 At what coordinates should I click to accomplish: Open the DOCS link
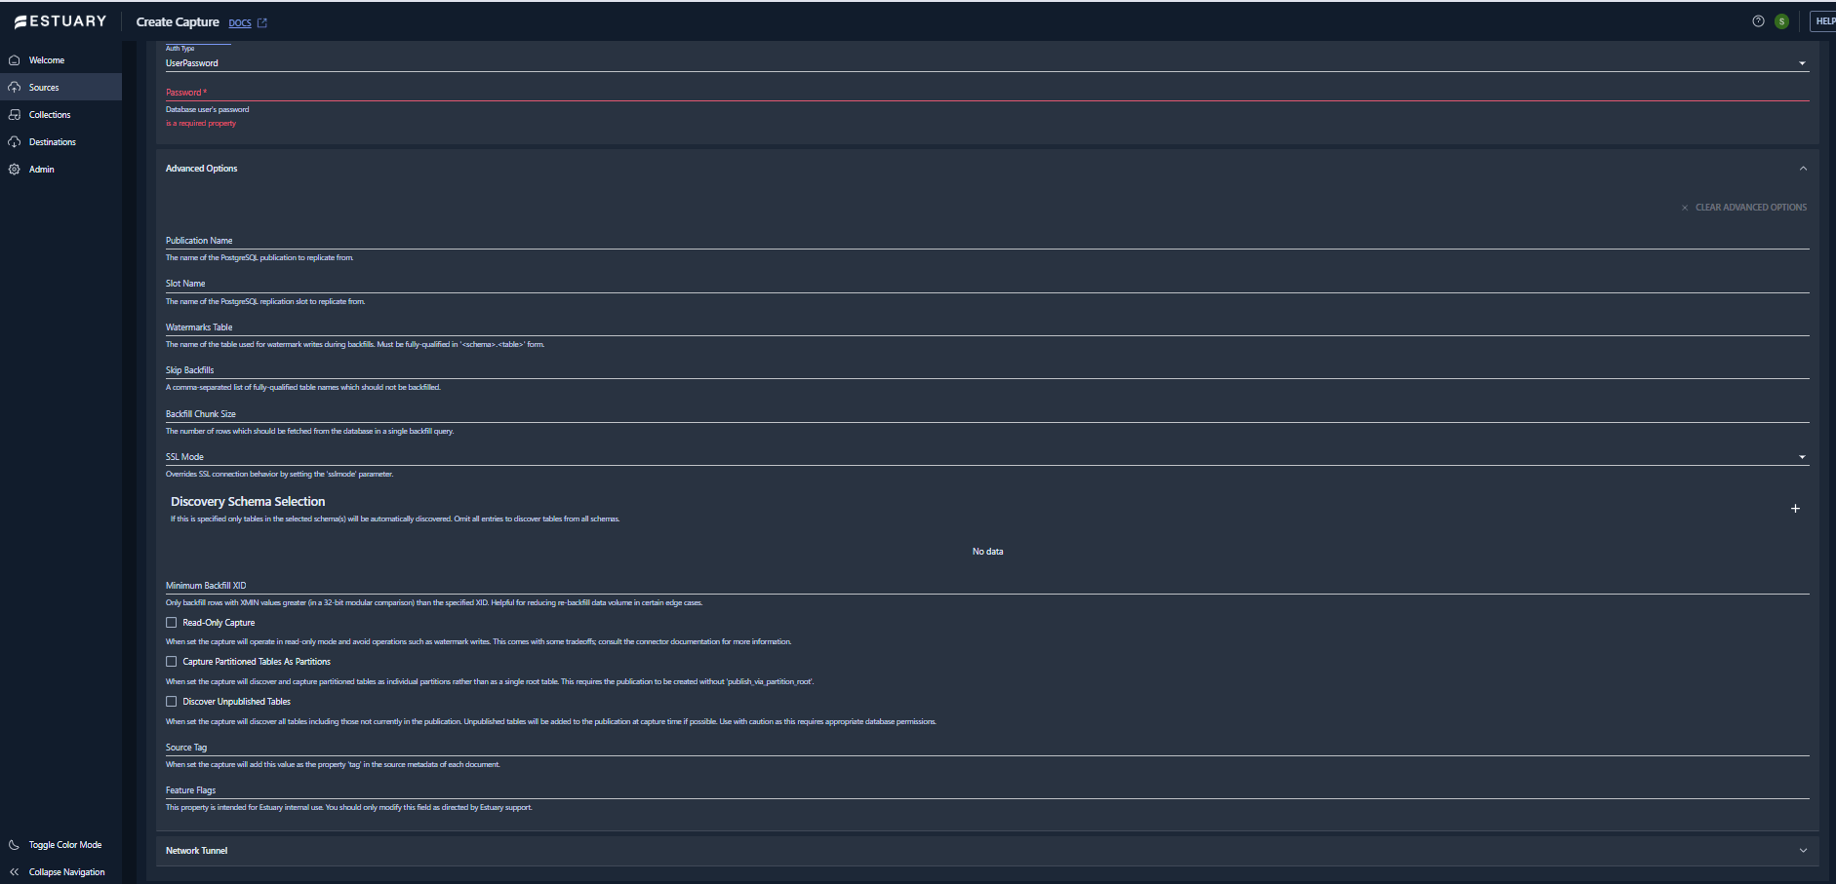pyautogui.click(x=240, y=21)
